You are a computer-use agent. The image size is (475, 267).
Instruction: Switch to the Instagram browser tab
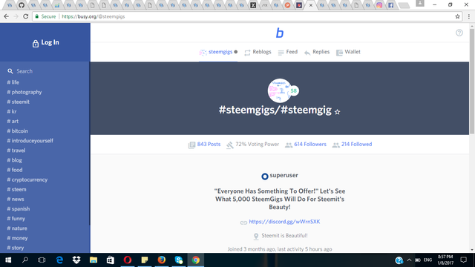[x=379, y=5]
